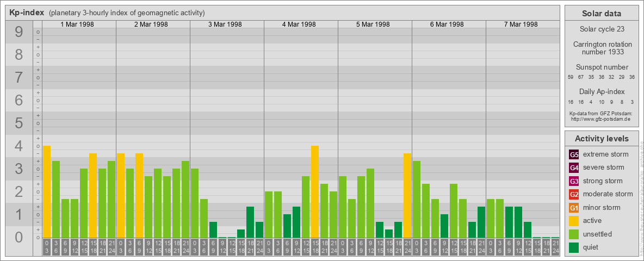The image size is (644, 261).
Task: Click sunspot number value 32
Action: (611, 77)
